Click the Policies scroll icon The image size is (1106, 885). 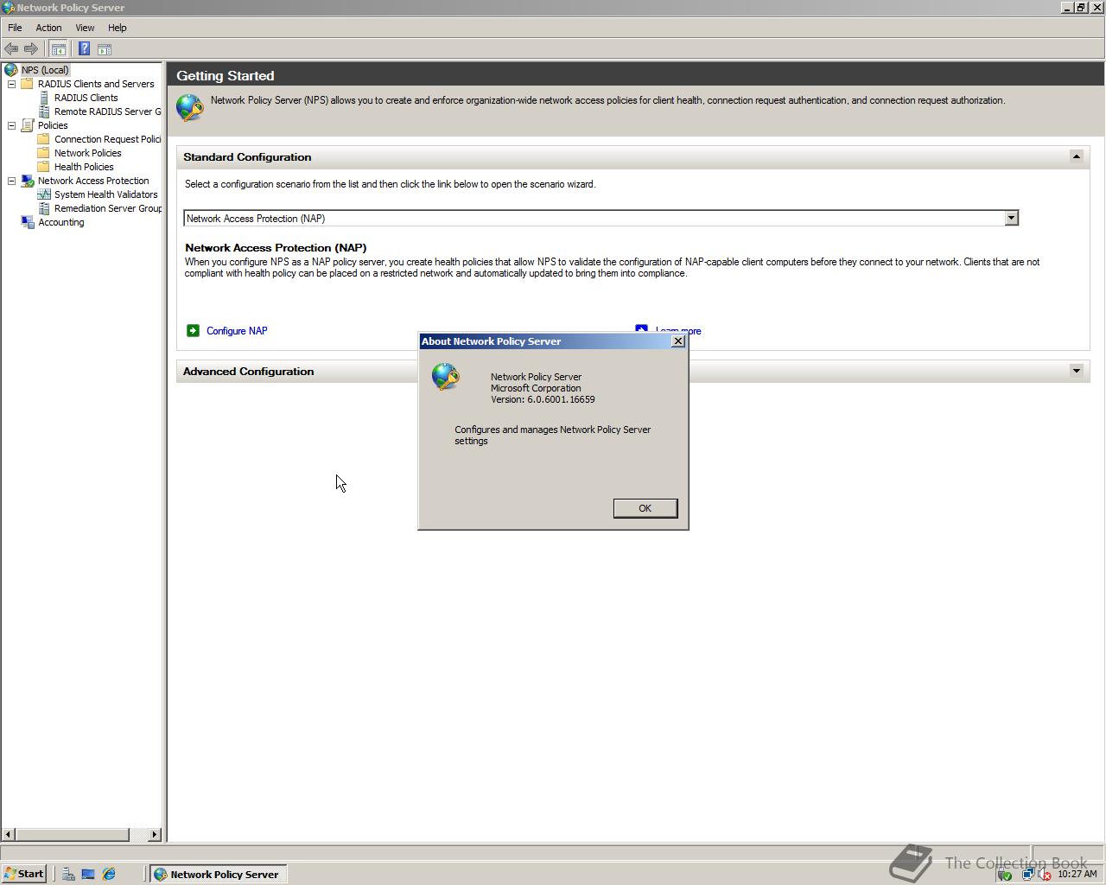[x=28, y=125]
